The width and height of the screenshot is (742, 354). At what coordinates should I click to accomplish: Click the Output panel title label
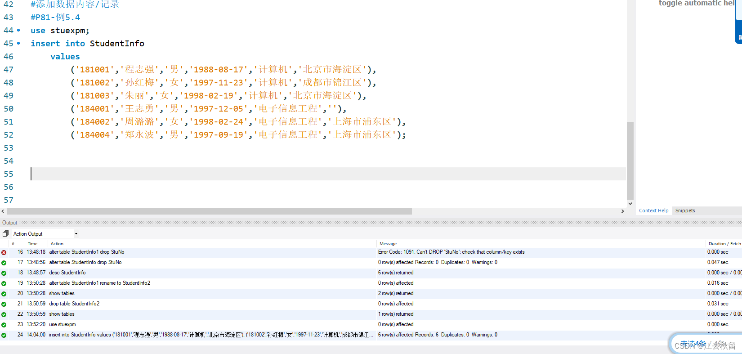(x=9, y=223)
